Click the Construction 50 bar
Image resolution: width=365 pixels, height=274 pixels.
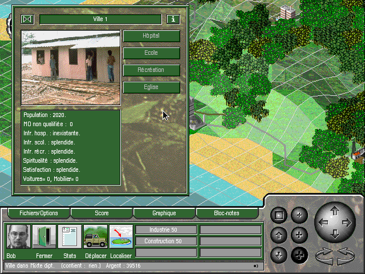tap(166, 241)
